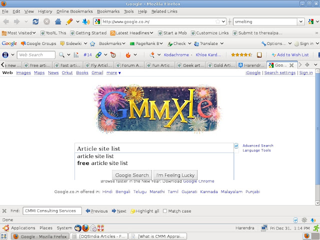Open the Online Bookmarks menu
Screen dimensions: 320x240
pyautogui.click(x=74, y=11)
